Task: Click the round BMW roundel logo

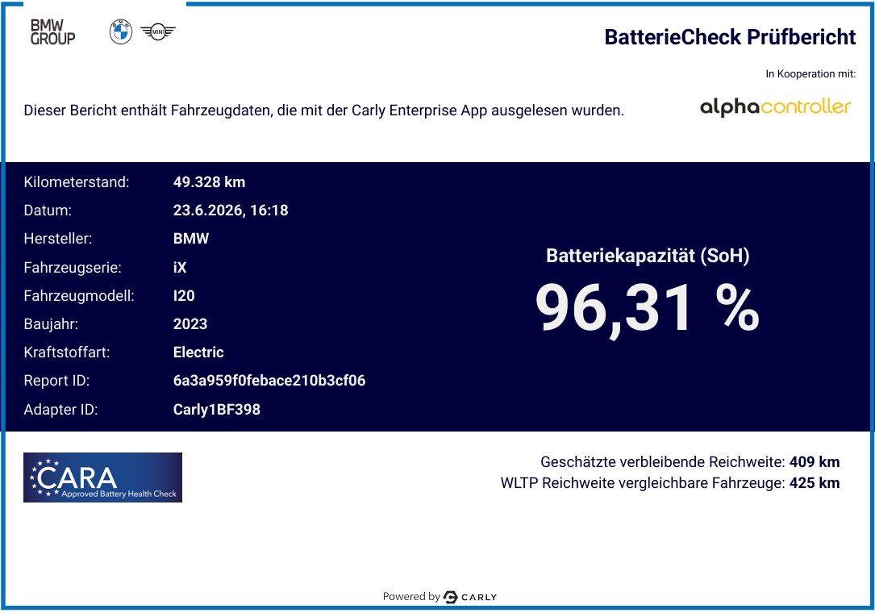Action: click(x=120, y=31)
